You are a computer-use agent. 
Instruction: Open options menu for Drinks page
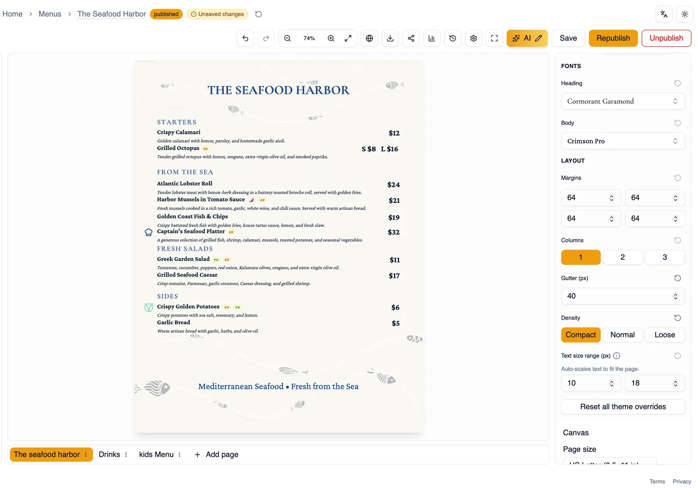[x=126, y=455]
